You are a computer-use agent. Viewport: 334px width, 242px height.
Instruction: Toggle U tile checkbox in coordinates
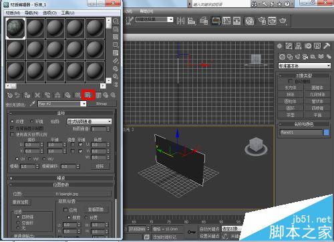pyautogui.click(x=81, y=144)
